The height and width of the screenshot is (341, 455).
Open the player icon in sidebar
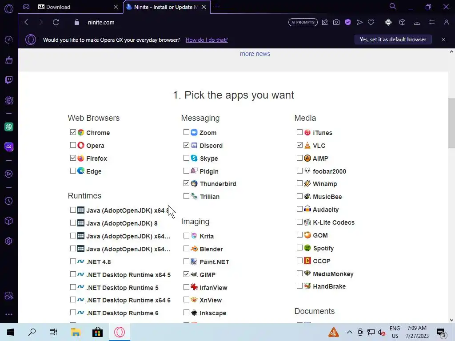pyautogui.click(x=9, y=174)
